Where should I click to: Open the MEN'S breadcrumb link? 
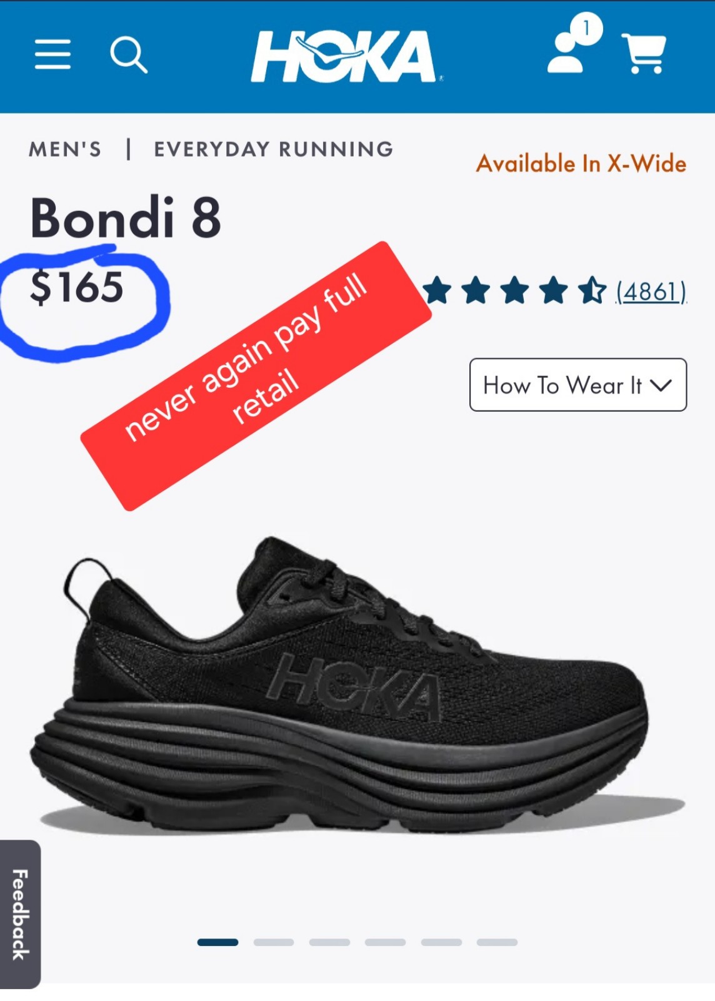coord(65,150)
